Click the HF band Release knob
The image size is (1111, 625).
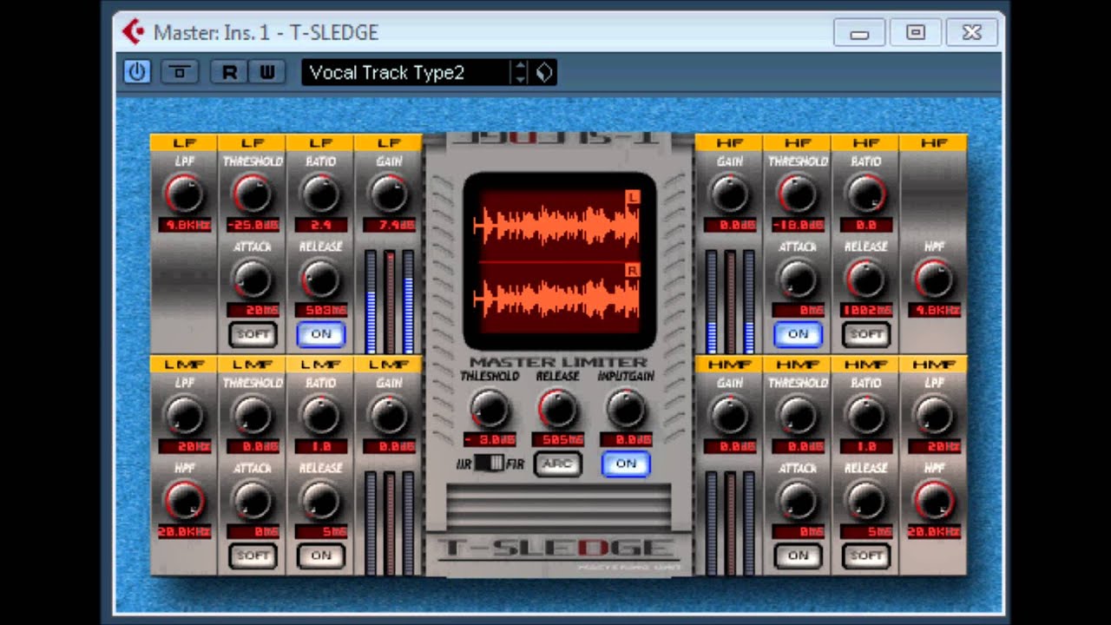(866, 279)
